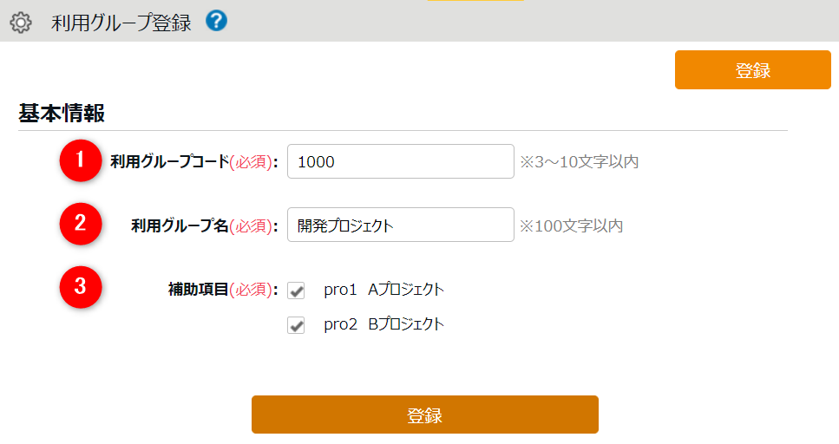Uncheck the pro1 Aプロジェクト checkbox
839x444 pixels.
[297, 291]
